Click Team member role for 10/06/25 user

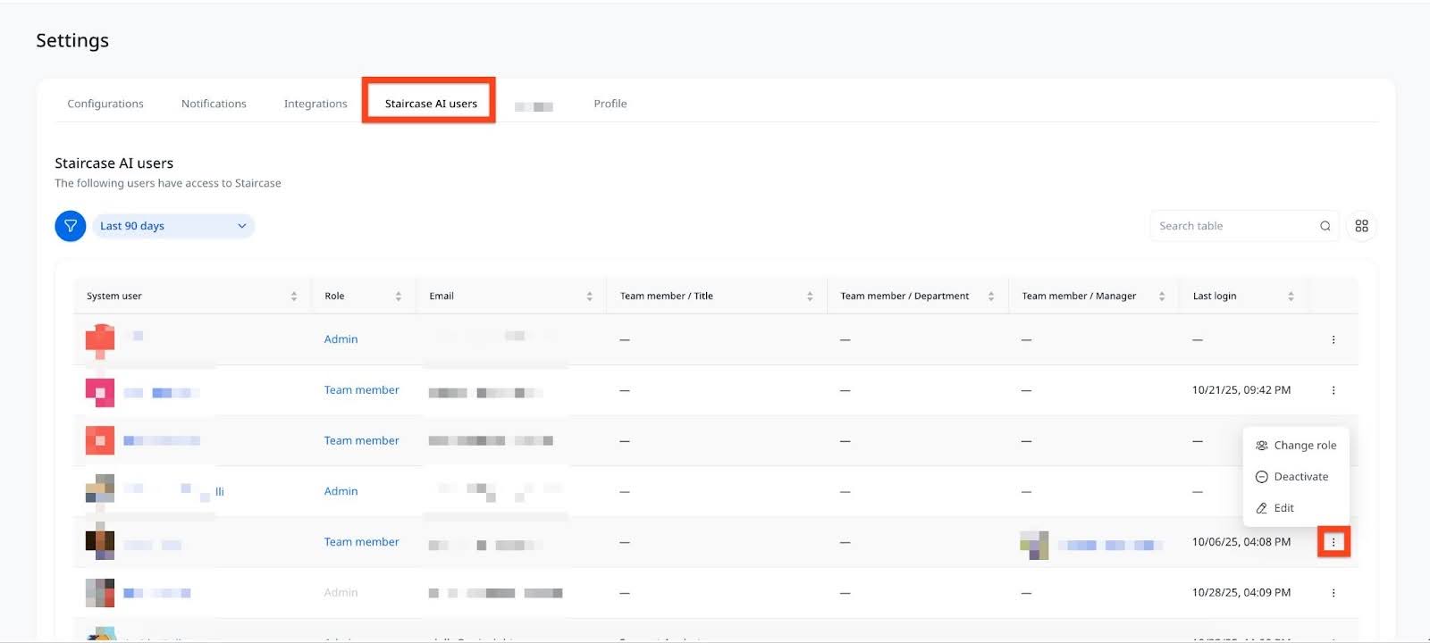point(361,542)
